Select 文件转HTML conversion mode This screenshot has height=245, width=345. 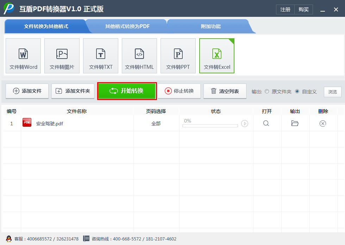pyautogui.click(x=139, y=56)
